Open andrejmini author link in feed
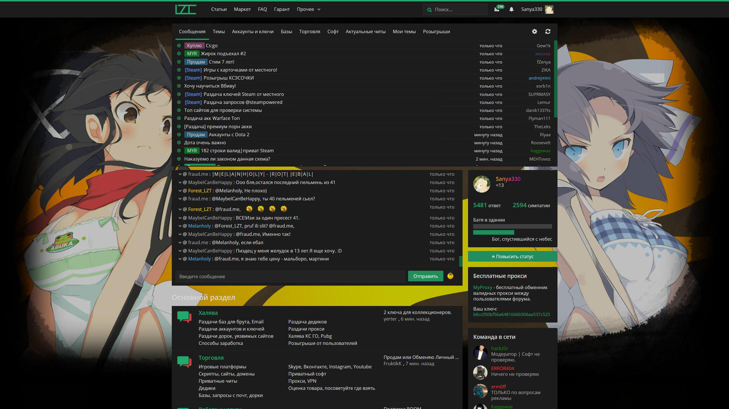 539,78
